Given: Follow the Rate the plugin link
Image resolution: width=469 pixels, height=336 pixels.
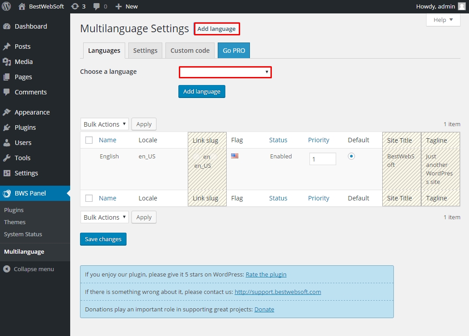Looking at the screenshot, I should (266, 274).
